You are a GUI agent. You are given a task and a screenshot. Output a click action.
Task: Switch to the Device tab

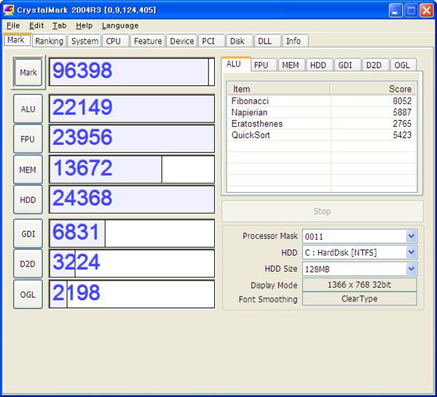click(181, 41)
